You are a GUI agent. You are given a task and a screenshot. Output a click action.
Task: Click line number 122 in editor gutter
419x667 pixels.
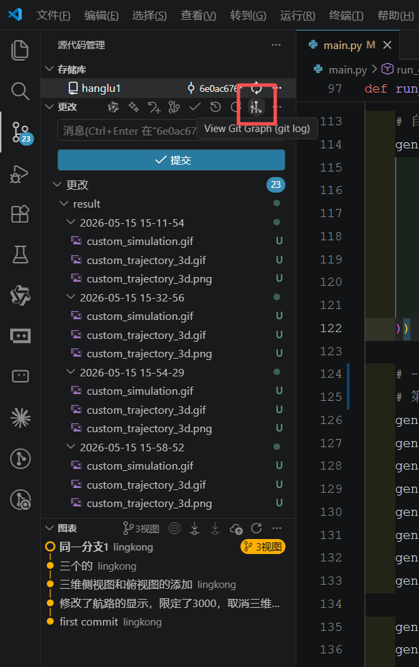point(331,328)
